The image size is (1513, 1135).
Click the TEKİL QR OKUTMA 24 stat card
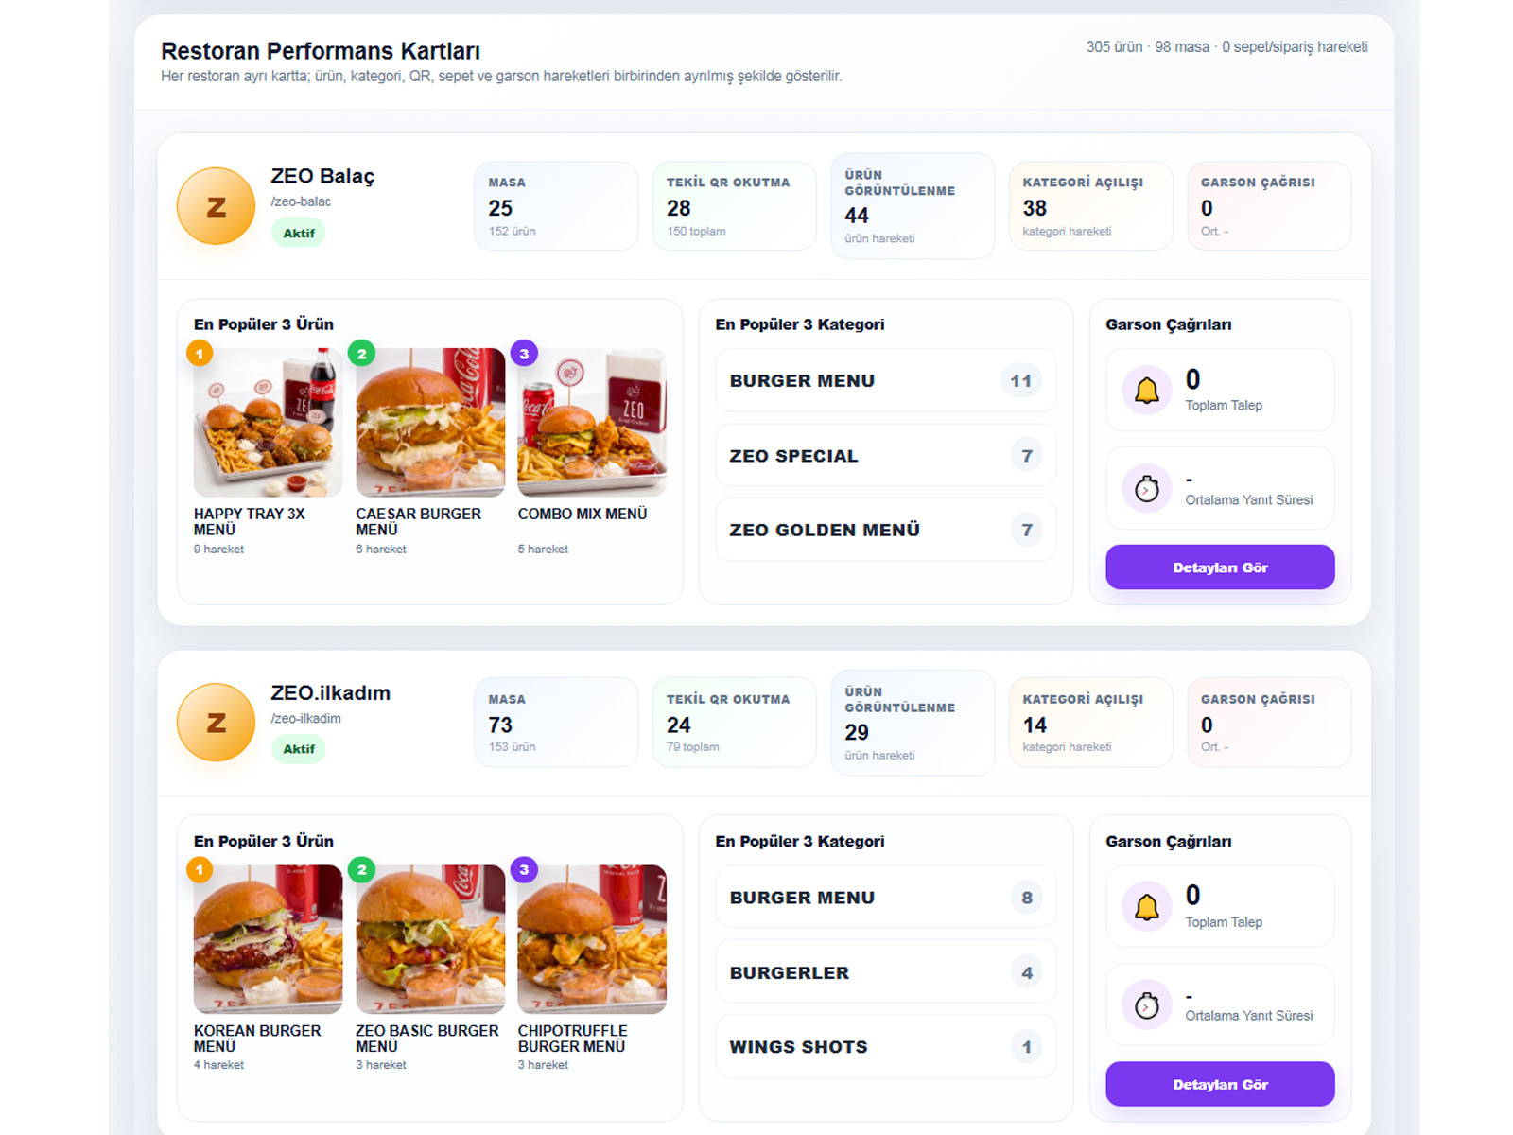(x=734, y=723)
